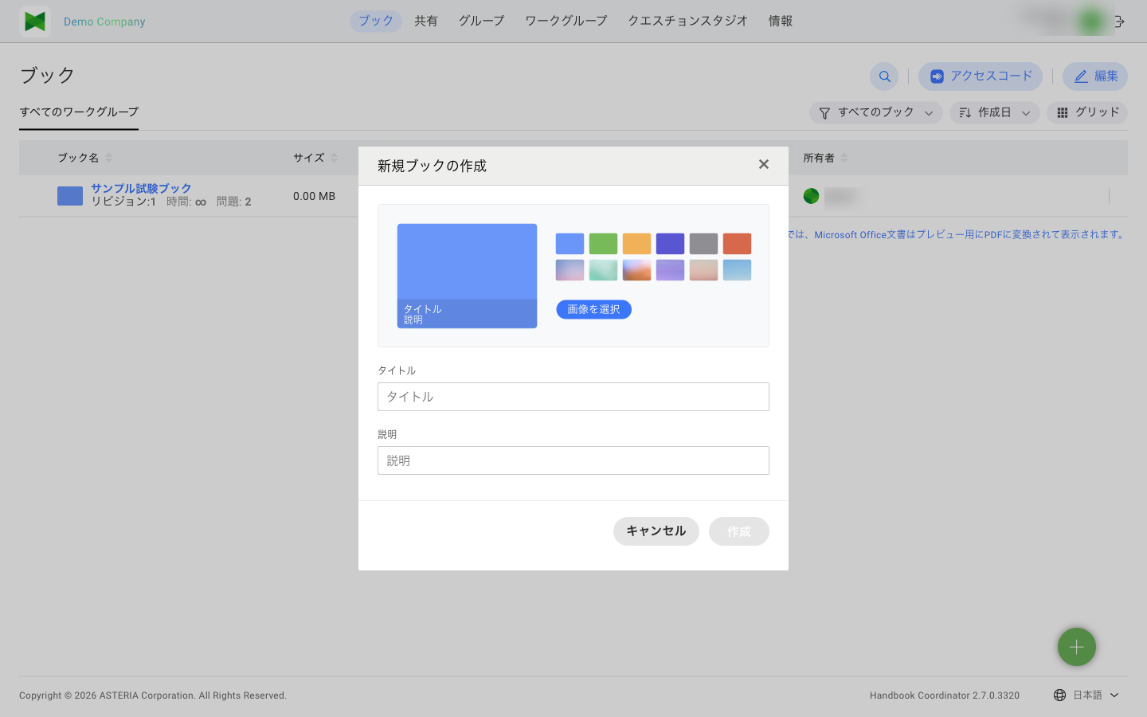The image size is (1147, 717).
Task: Switch view with グリッド button
Action: (1087, 113)
